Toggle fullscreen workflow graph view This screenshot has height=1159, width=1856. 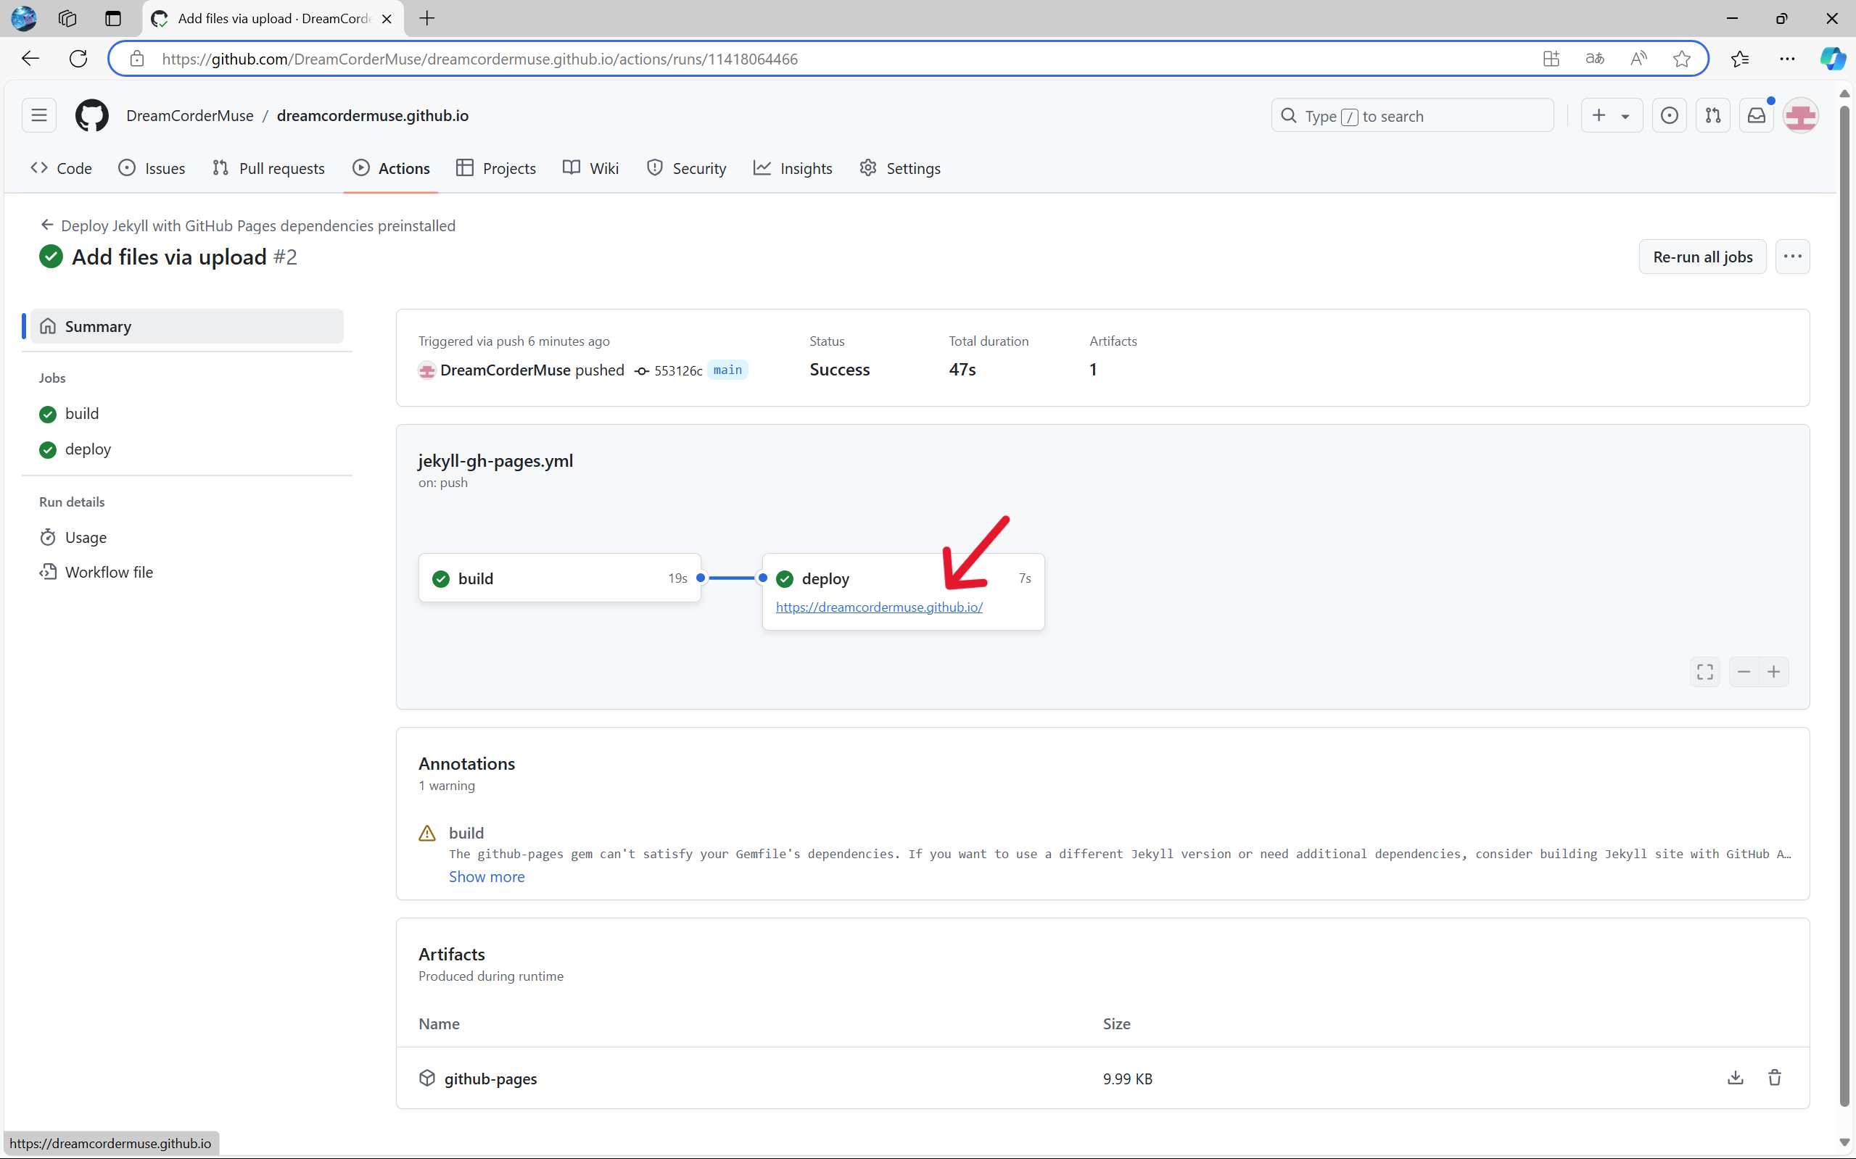coord(1705,672)
